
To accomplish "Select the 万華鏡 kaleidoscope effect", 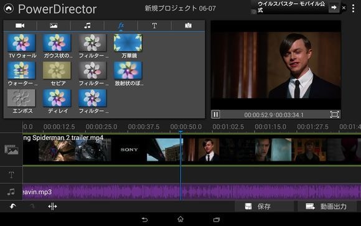I will [128, 46].
